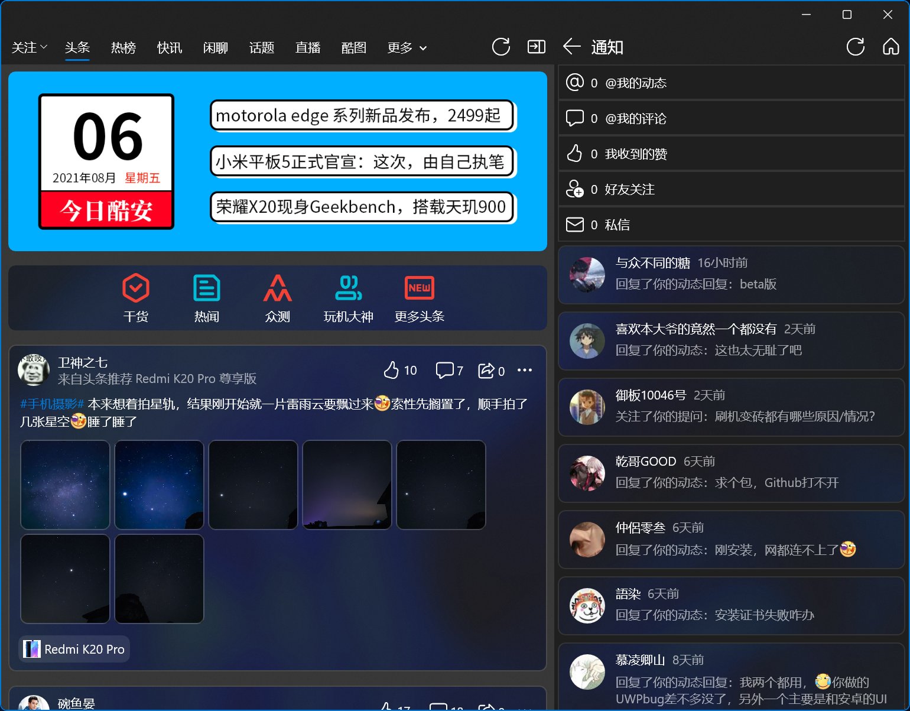This screenshot has height=711, width=910.
Task: Open 仲侣零叁 reply 刚安装，网都连不上了
Action: [732, 540]
